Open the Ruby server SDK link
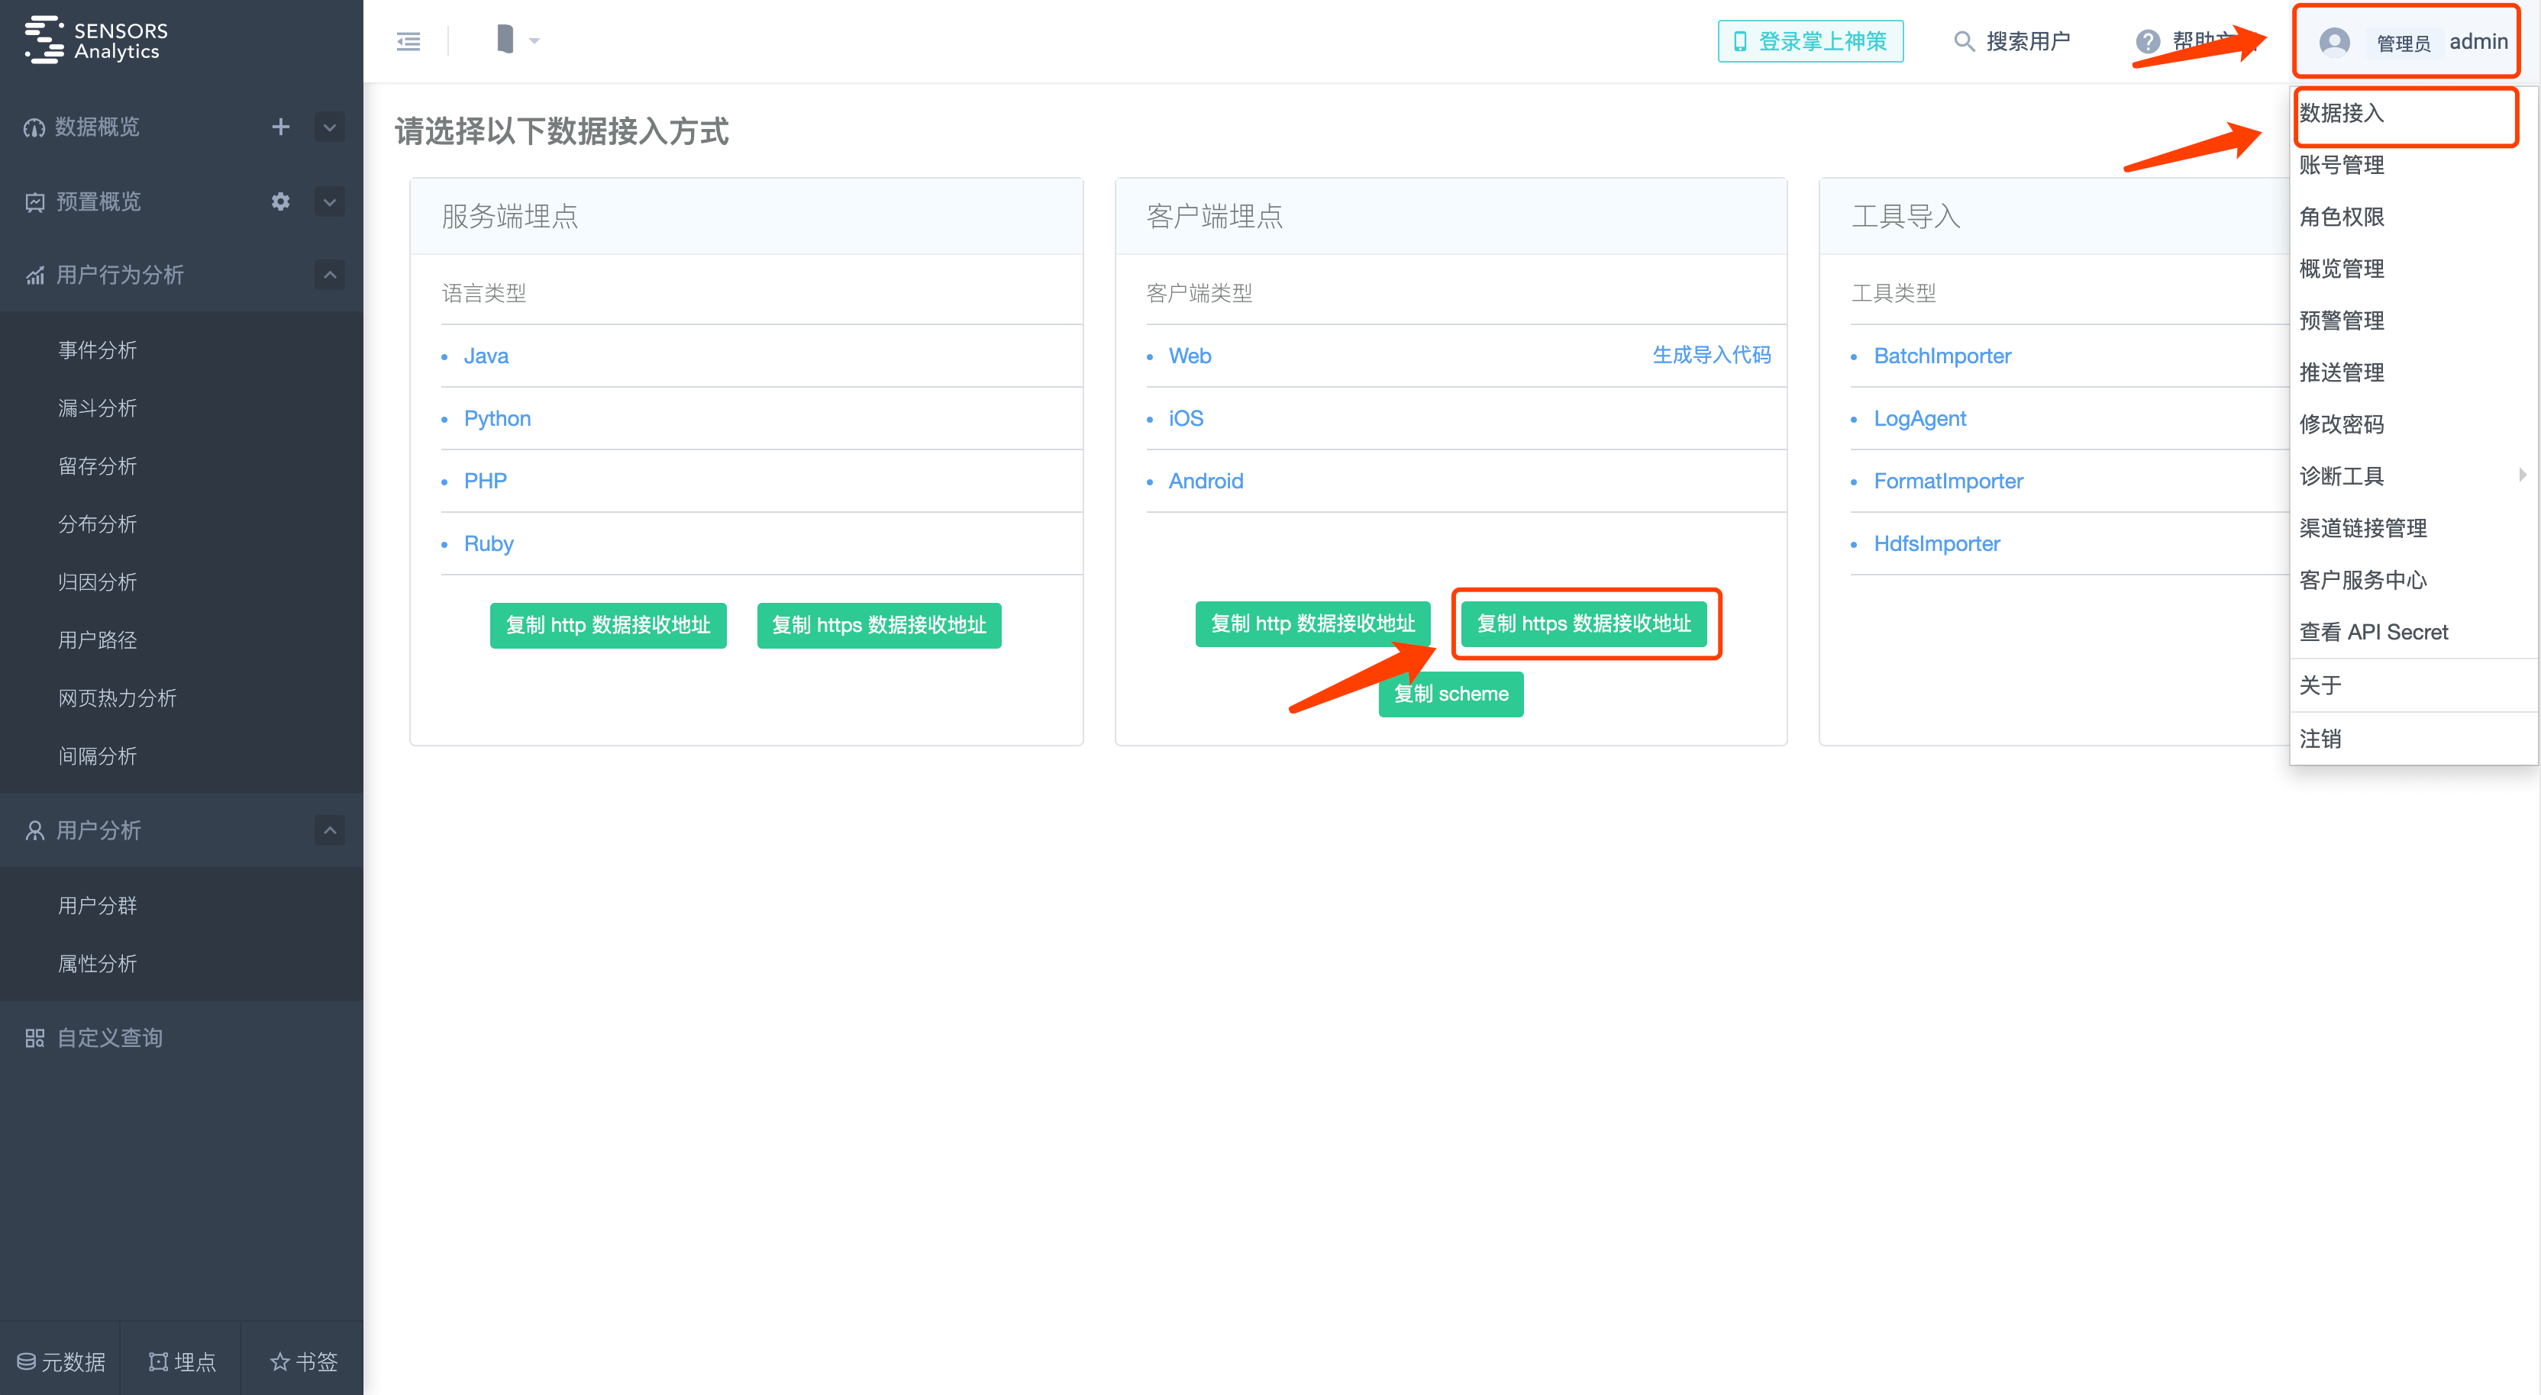The height and width of the screenshot is (1395, 2541). [x=489, y=544]
